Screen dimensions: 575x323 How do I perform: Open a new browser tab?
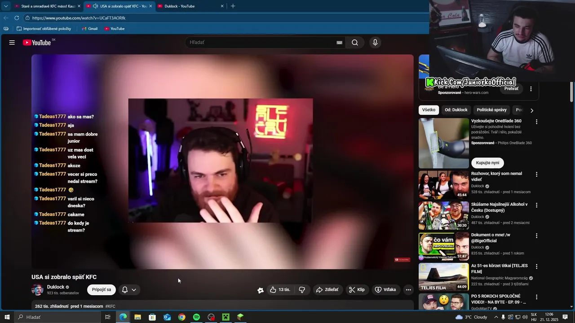[x=233, y=6]
